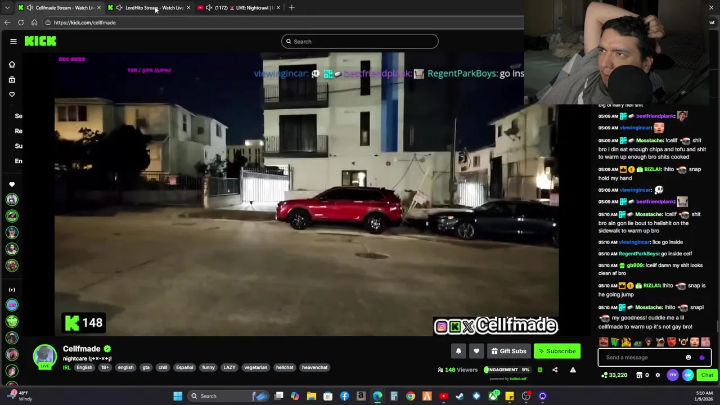Open YouTube app in the taskbar
Image resolution: width=720 pixels, height=405 pixels.
coord(443,396)
